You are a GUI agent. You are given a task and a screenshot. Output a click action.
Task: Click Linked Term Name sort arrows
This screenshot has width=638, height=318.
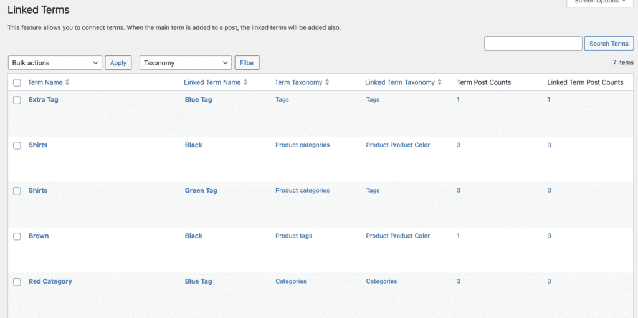coord(245,82)
